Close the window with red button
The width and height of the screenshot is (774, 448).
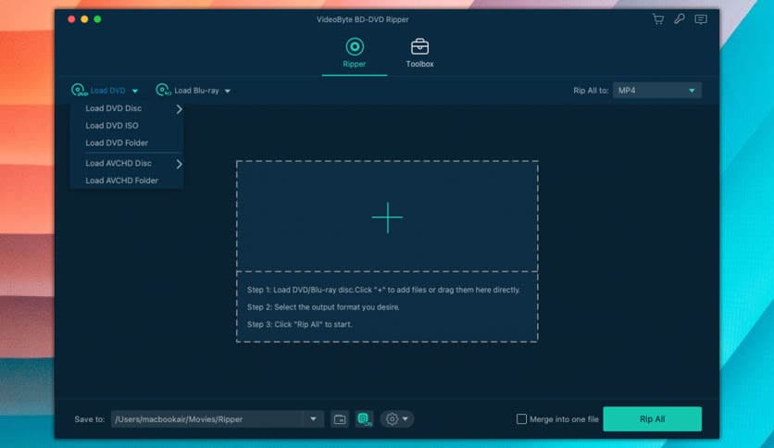[x=71, y=19]
